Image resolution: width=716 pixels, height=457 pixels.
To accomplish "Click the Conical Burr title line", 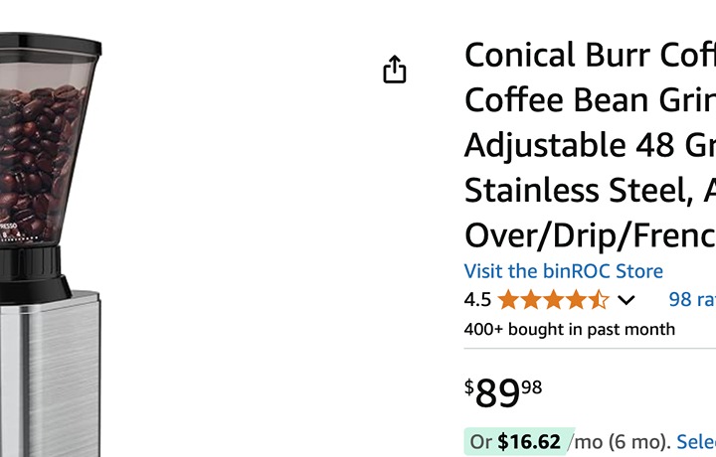I will [x=590, y=56].
